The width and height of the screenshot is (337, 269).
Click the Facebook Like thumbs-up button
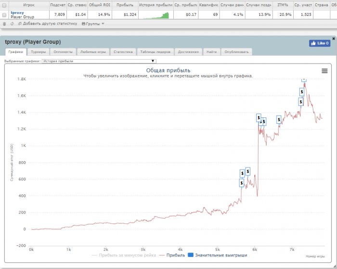coord(320,43)
